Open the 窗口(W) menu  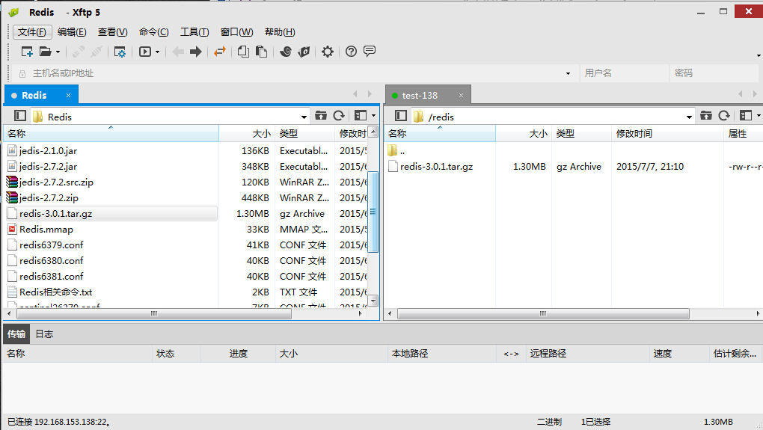click(x=236, y=32)
